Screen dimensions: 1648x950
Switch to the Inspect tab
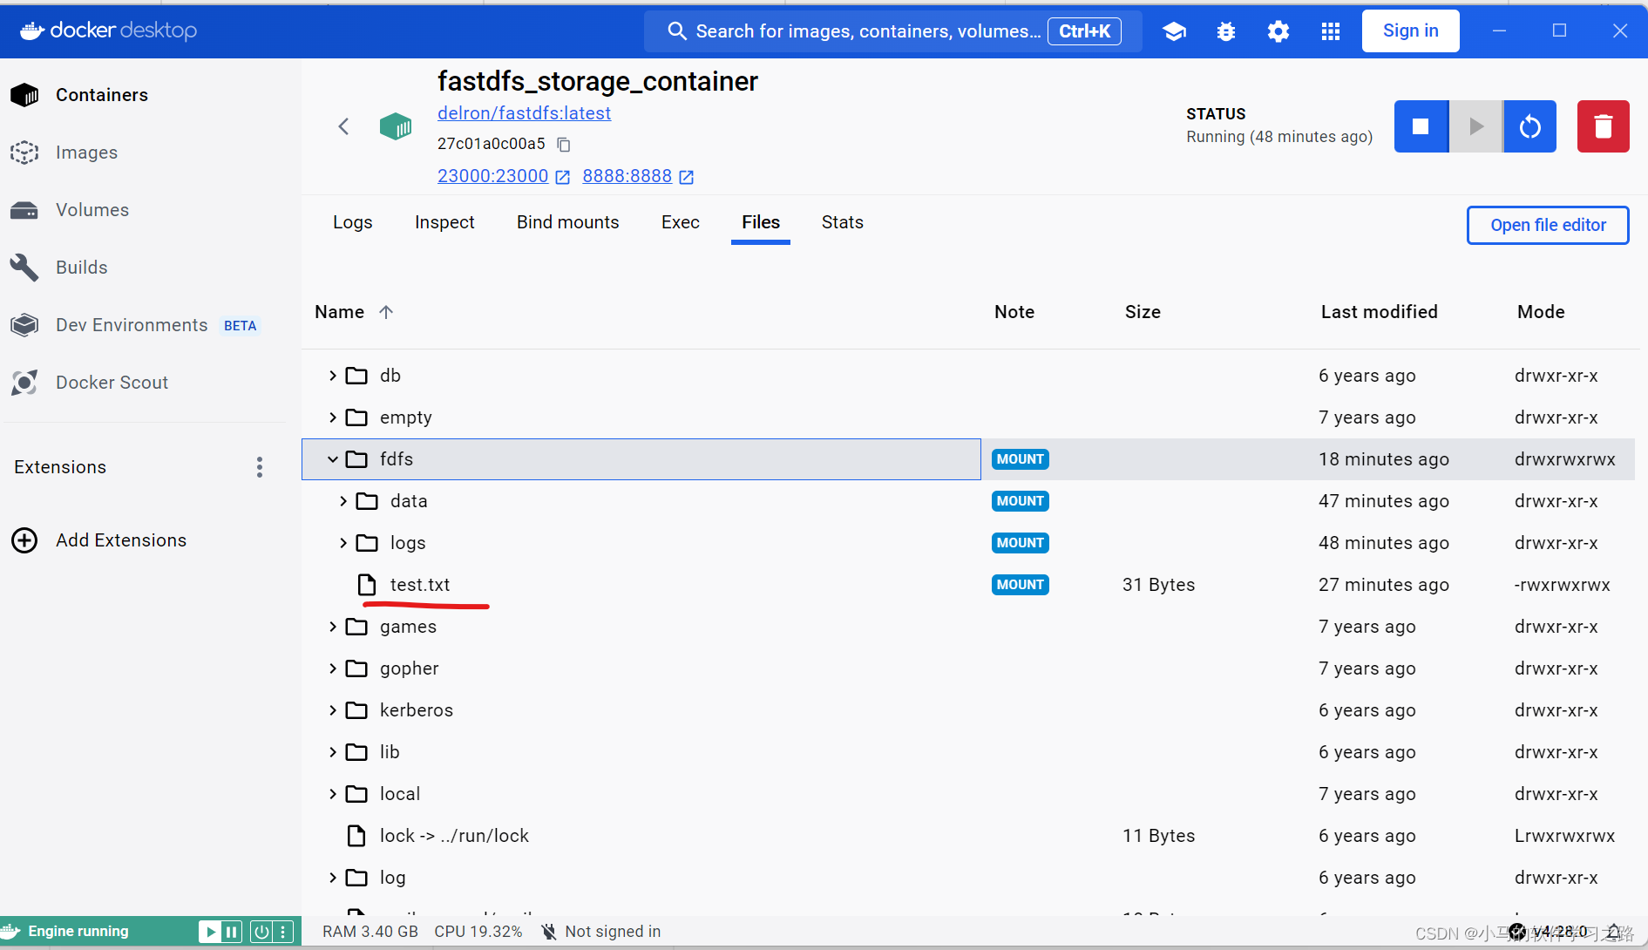coord(444,222)
